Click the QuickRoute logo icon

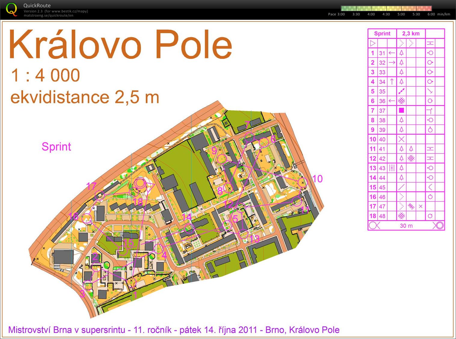(x=12, y=9)
